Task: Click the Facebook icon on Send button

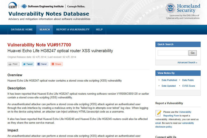Action: (x=39, y=64)
